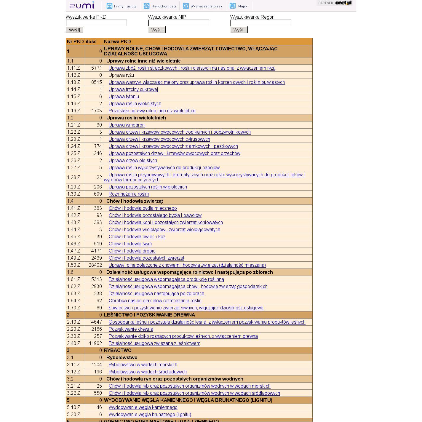Focus the Wyszukiwarka NIP input field
This screenshot has height=422, width=422.
click(178, 23)
